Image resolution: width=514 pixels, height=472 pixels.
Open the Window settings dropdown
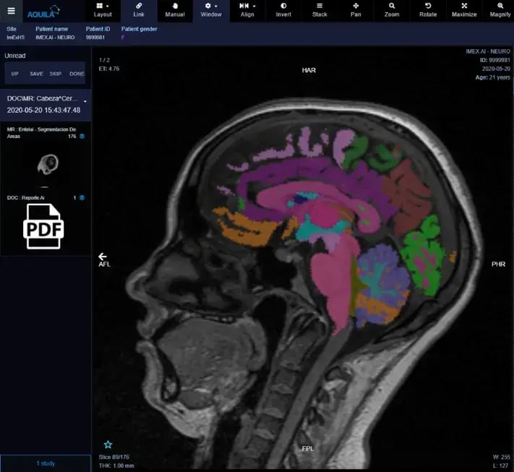pyautogui.click(x=211, y=9)
